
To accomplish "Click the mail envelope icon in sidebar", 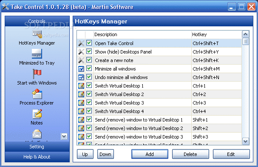I will [x=37, y=134].
